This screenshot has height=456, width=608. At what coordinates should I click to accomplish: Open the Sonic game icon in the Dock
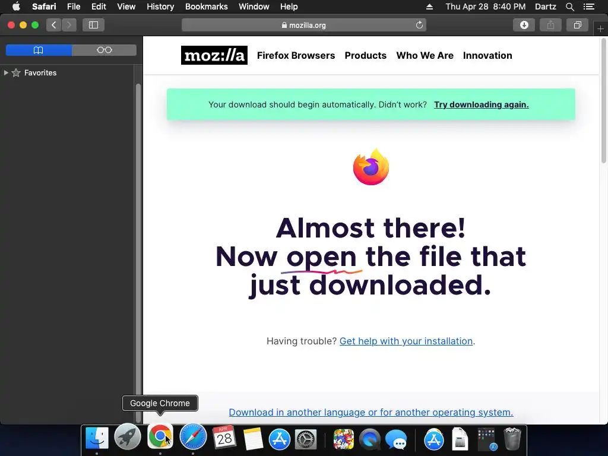click(x=344, y=439)
